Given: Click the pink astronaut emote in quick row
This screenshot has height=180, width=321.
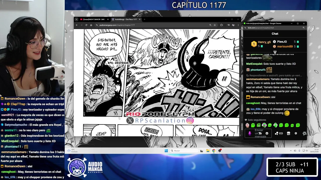Looking at the screenshot, I should [247, 125].
